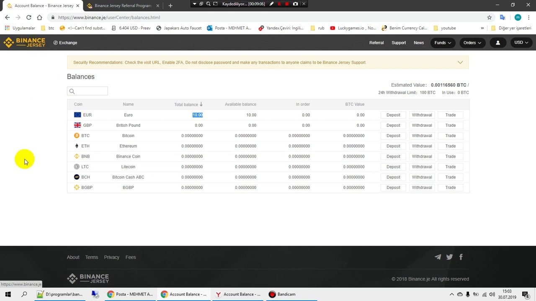This screenshot has width=536, height=301.
Task: Click the Telegram icon in footer
Action: click(x=438, y=257)
